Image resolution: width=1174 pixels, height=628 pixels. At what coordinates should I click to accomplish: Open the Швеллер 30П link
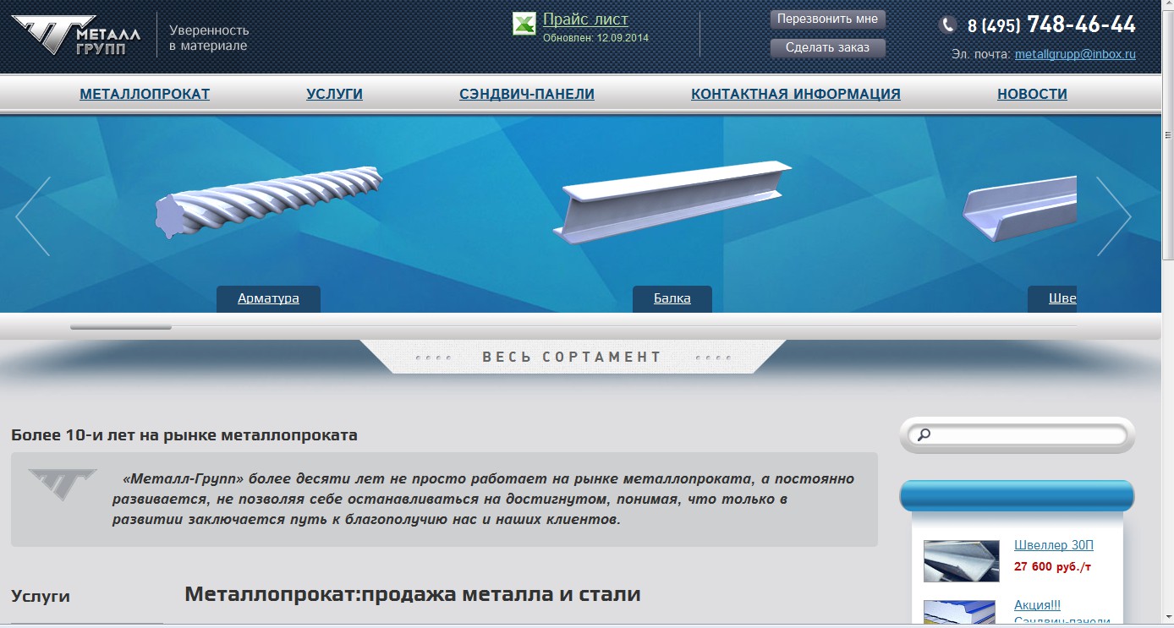pos(1054,545)
